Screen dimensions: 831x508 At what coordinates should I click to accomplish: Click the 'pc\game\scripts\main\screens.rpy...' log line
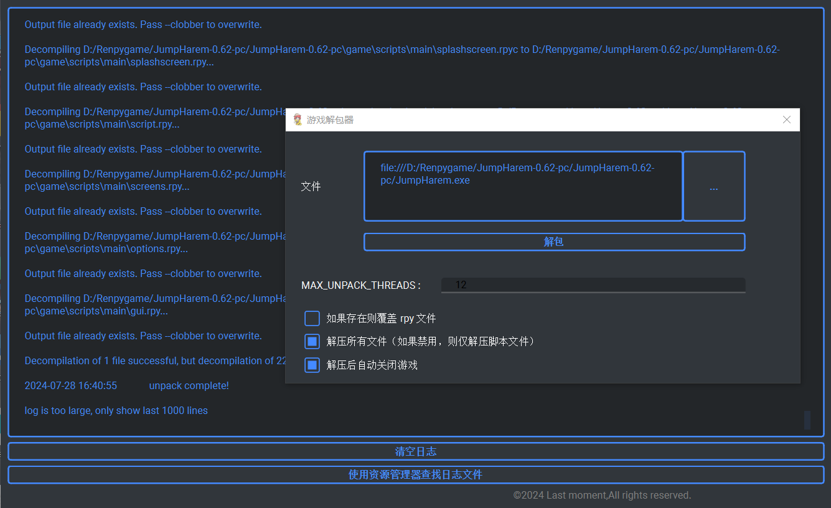[x=107, y=187]
